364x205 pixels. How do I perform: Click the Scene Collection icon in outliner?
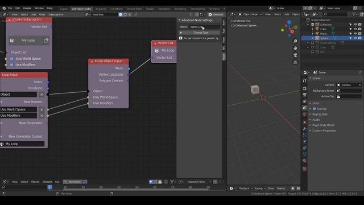[x=308, y=20]
